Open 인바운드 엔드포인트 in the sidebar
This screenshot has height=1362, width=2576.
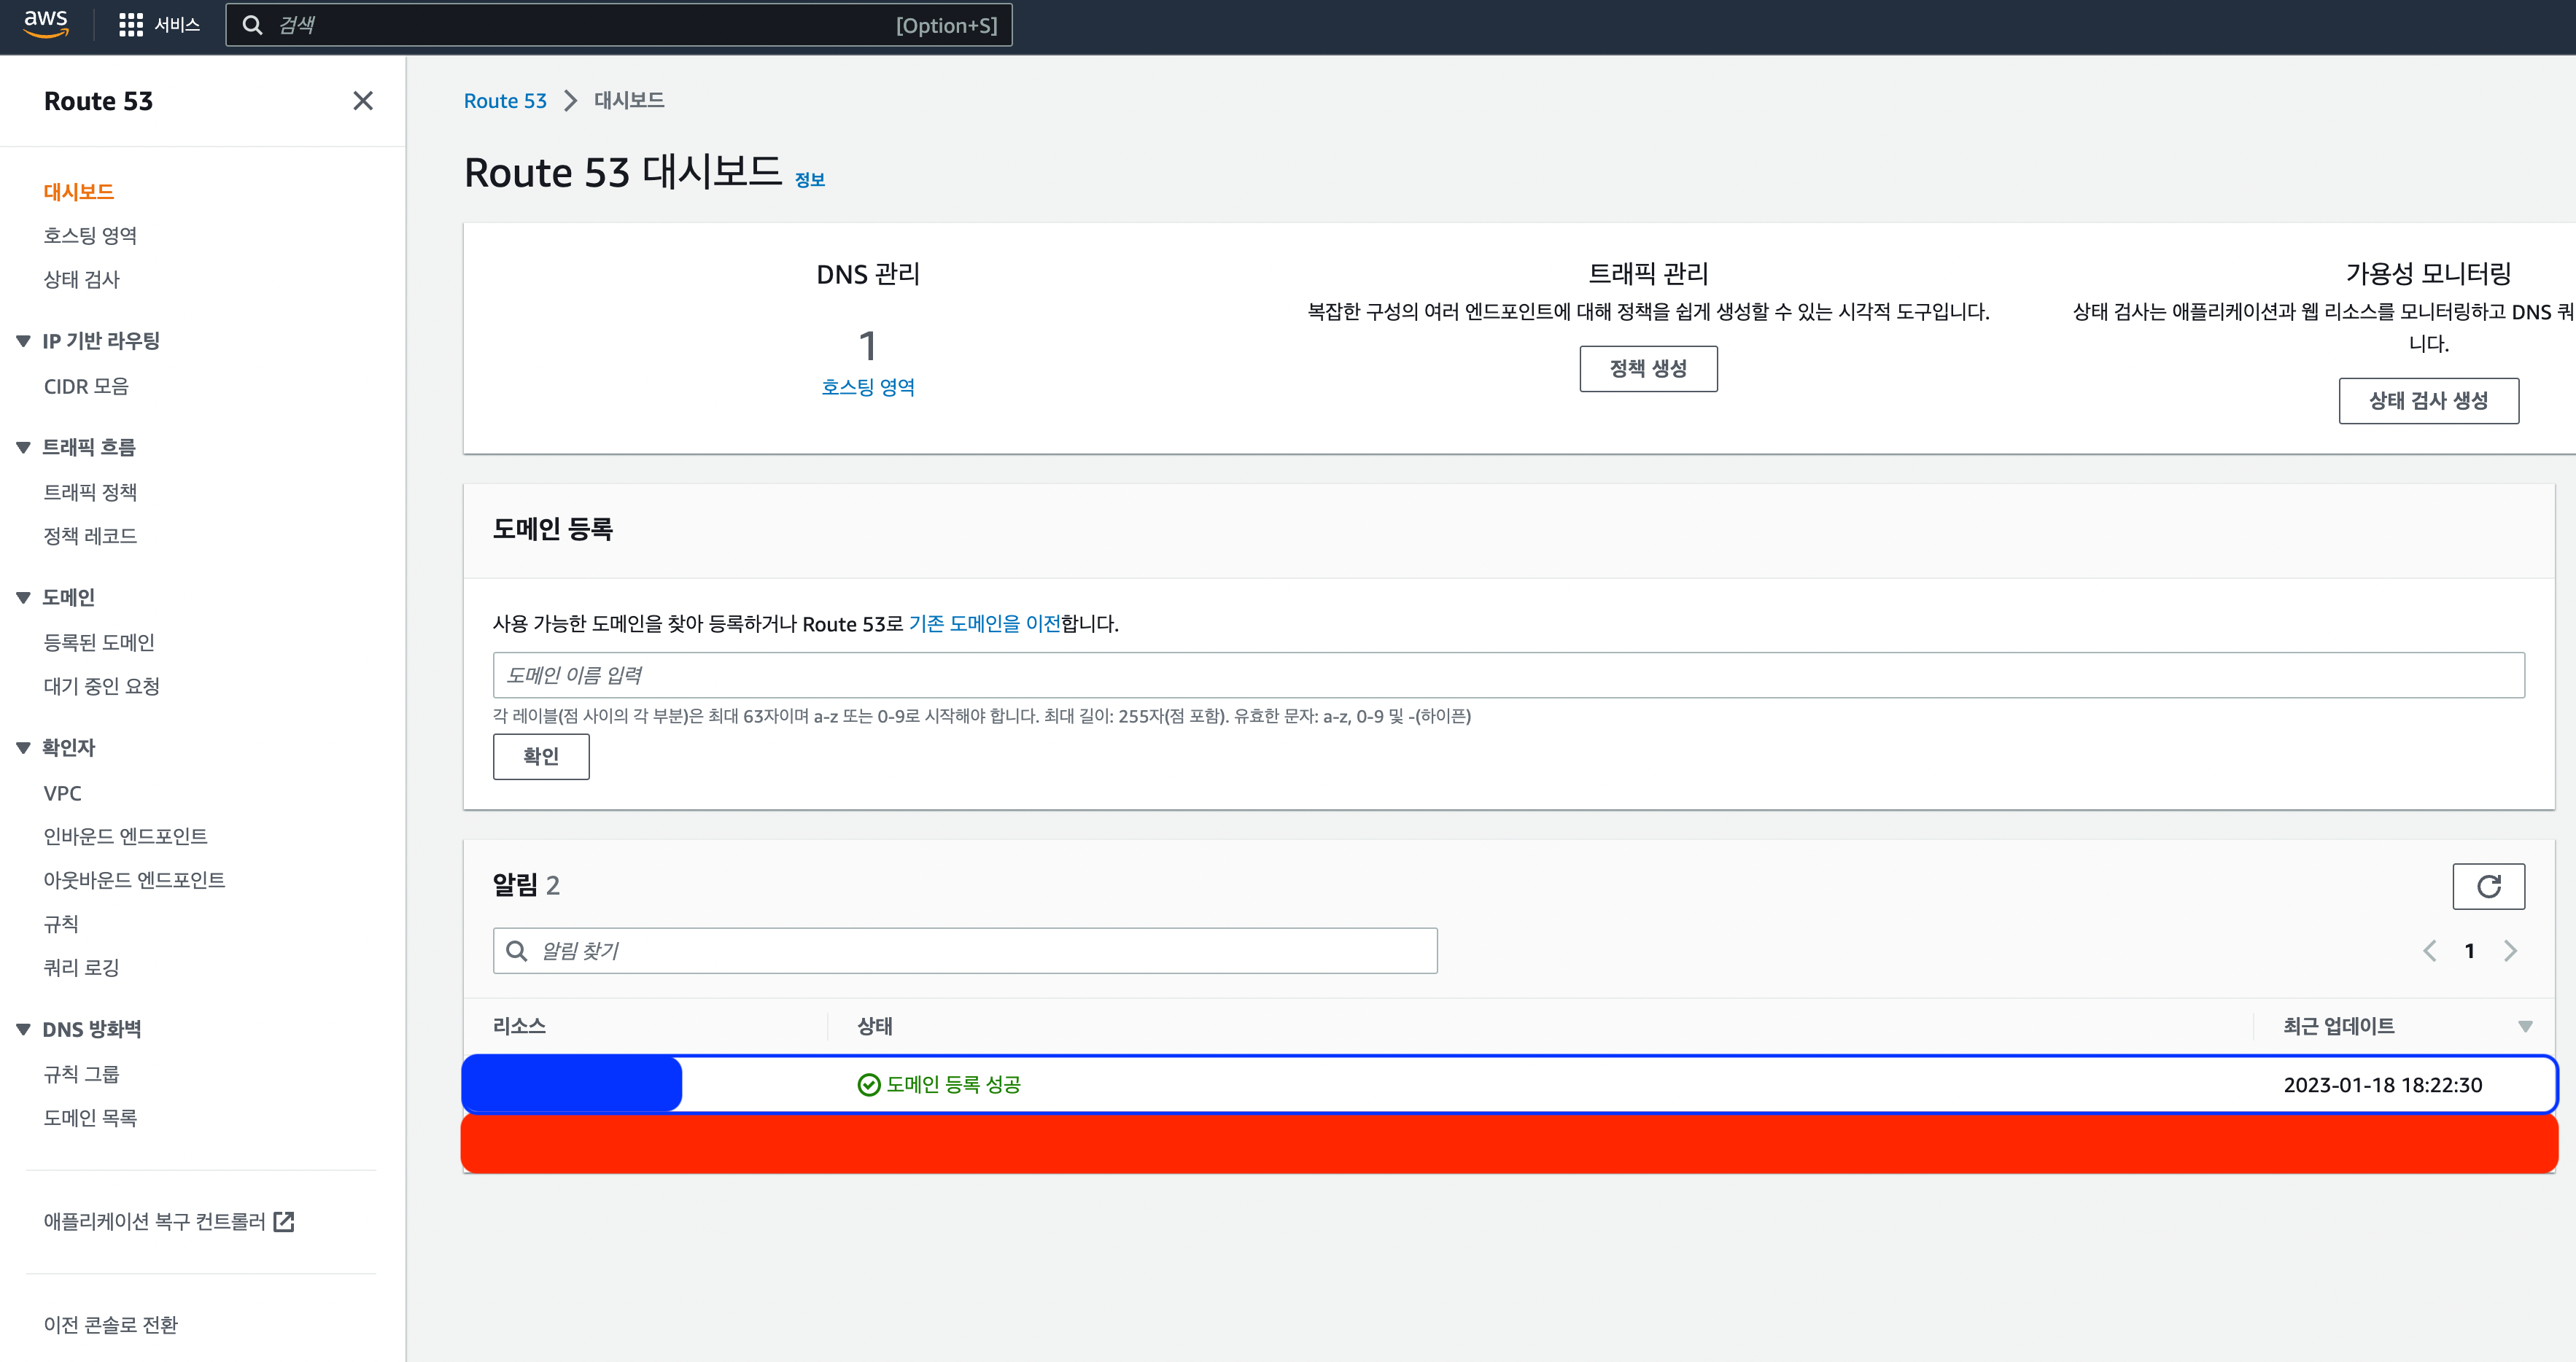125,836
